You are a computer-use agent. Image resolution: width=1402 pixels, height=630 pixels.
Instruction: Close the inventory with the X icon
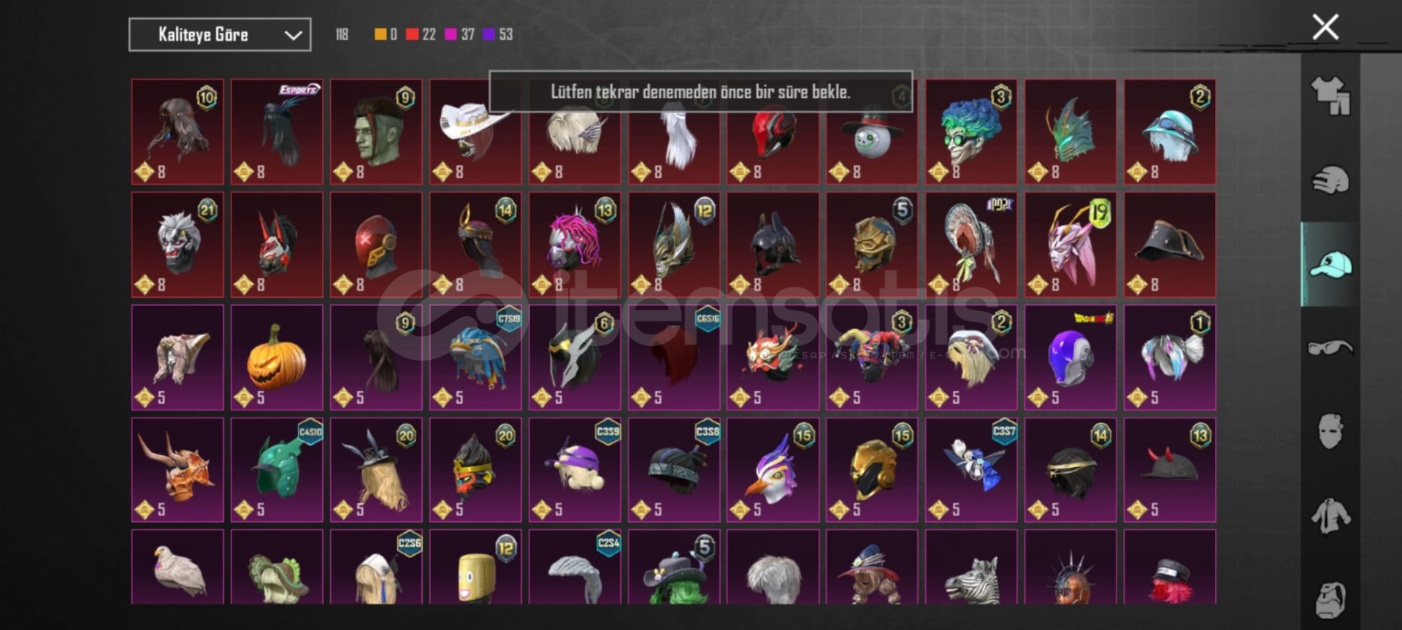(1325, 27)
